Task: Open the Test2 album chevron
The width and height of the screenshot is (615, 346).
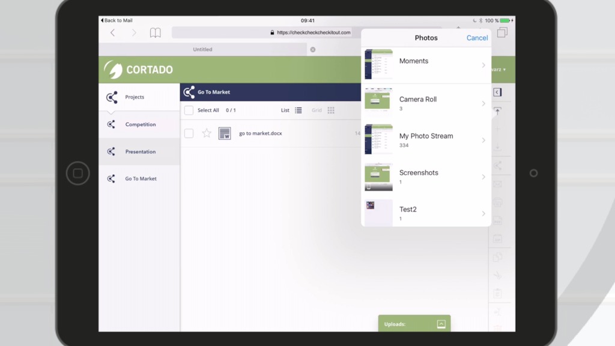Action: 483,213
